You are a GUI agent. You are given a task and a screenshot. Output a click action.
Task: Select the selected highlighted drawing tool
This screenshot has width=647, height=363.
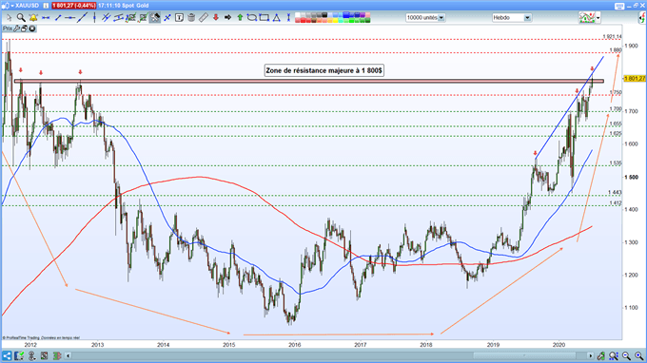coord(155,18)
